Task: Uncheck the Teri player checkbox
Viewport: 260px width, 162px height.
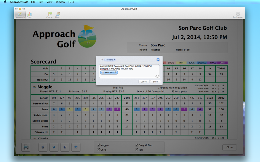Action: [x=137, y=149]
